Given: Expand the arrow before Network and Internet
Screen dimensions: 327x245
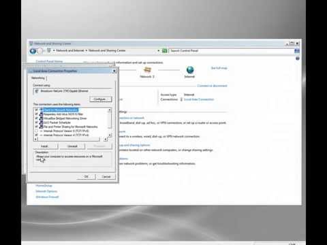Looking at the screenshot, I should pos(54,50).
